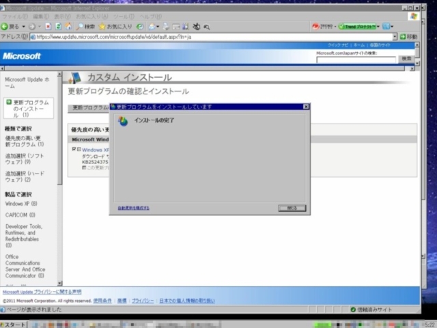437x328 pixels.
Task: Open the 日本での個人情報の取り扱い link
Action: (187, 301)
